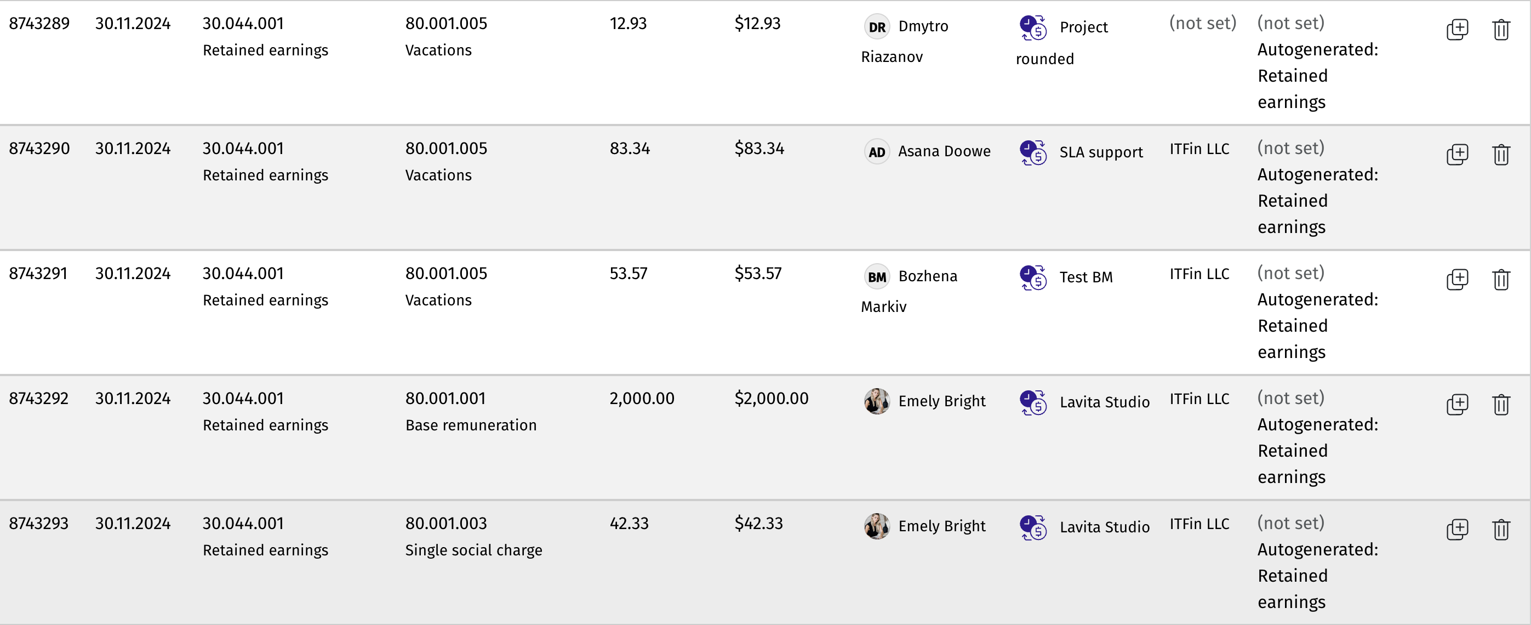Click the $2,000.00 amount cell
The height and width of the screenshot is (625, 1531).
click(771, 399)
